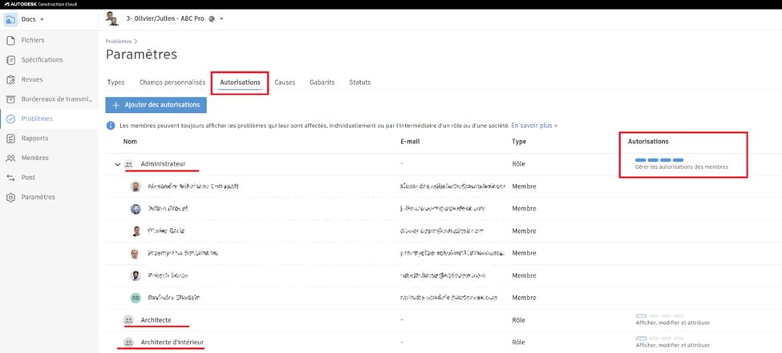Image resolution: width=782 pixels, height=353 pixels.
Task: Open the Spécifications module icon
Action: [x=10, y=60]
